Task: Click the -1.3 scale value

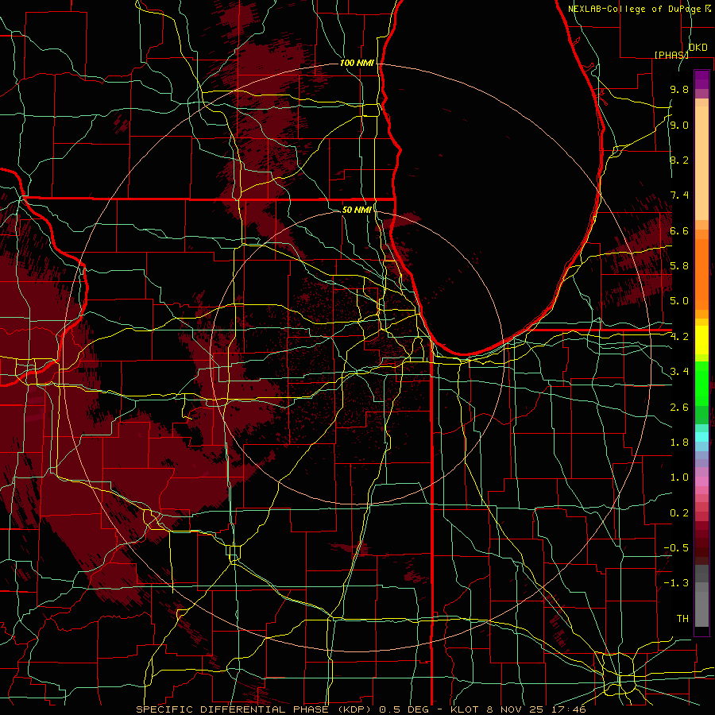Action: pos(676,583)
